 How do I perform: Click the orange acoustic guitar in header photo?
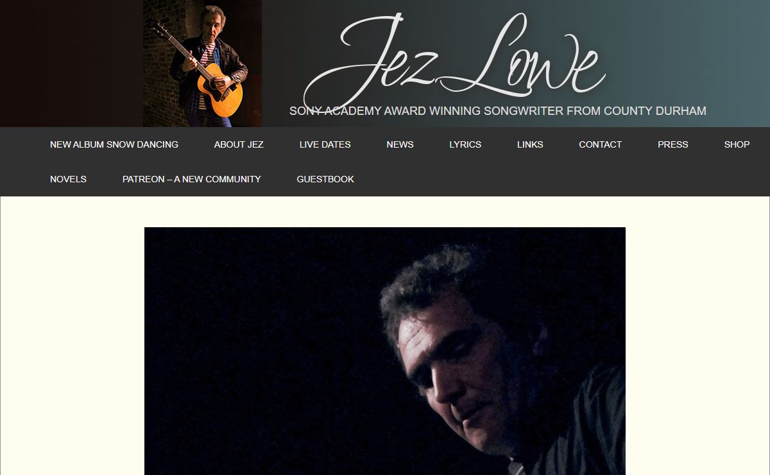(x=219, y=90)
